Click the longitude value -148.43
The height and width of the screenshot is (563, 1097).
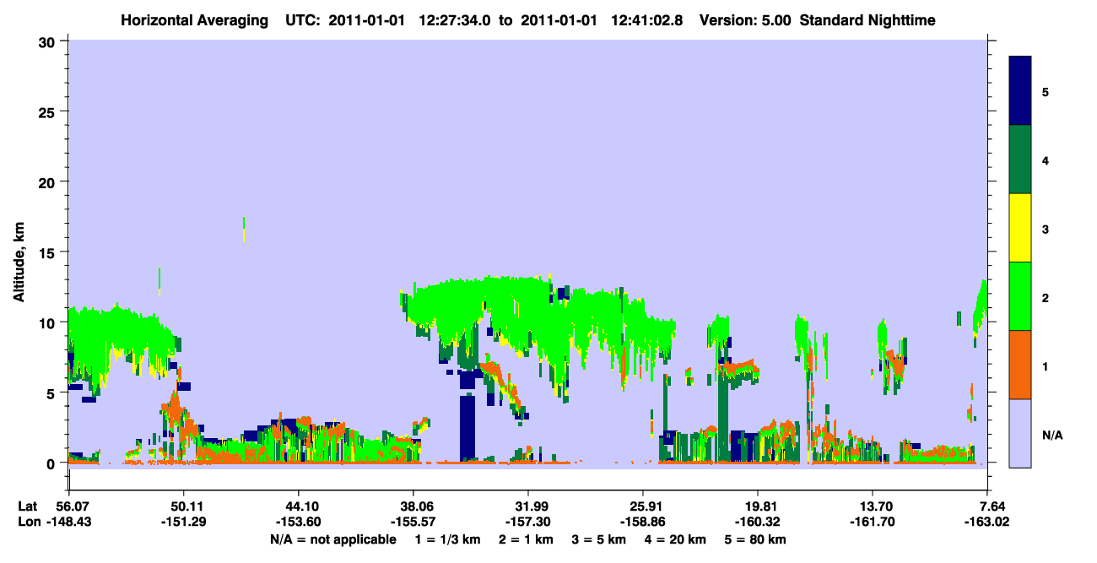click(x=68, y=522)
